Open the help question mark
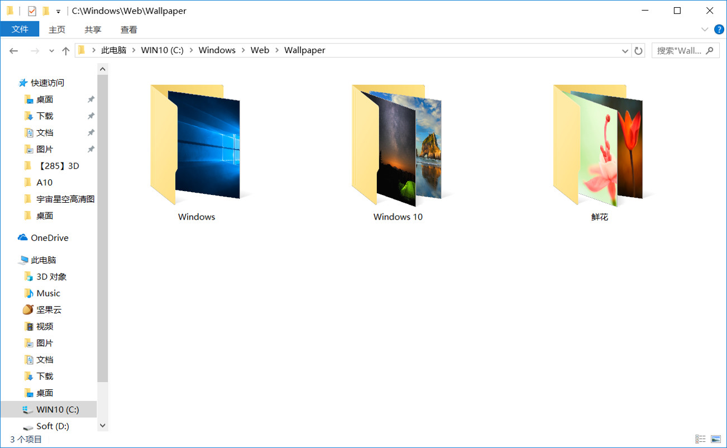 click(719, 29)
